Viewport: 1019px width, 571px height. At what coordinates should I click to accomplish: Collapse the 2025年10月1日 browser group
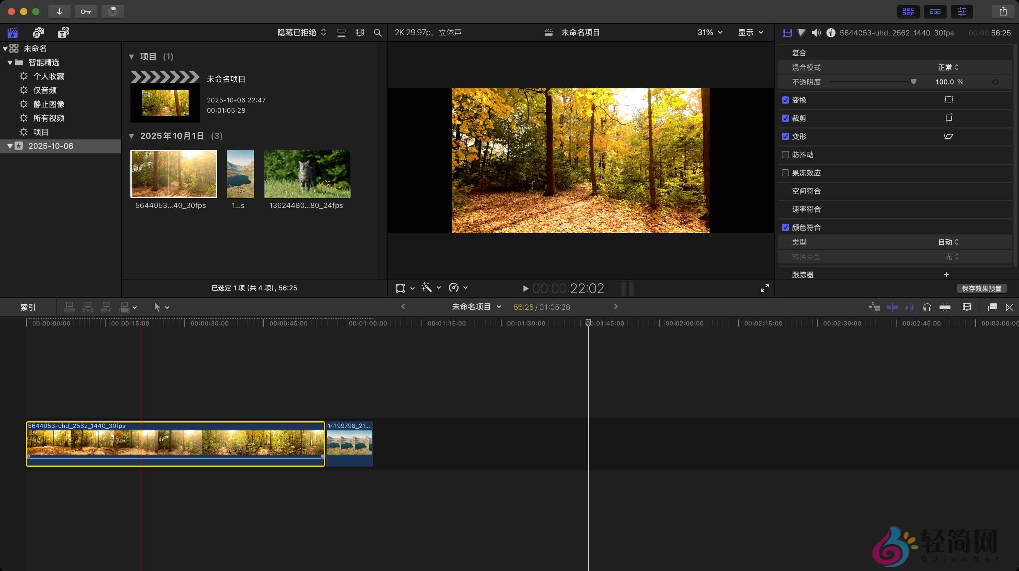click(x=132, y=136)
